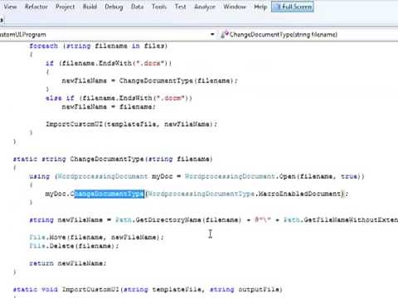Click the foreach keyword in code
This screenshot has height=298, width=398.
pos(44,46)
